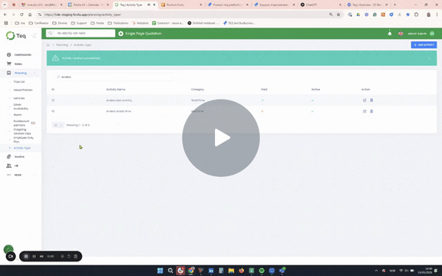This screenshot has width=442, height=276.
Task: Open Trips List under Planning
Action: (x=19, y=82)
